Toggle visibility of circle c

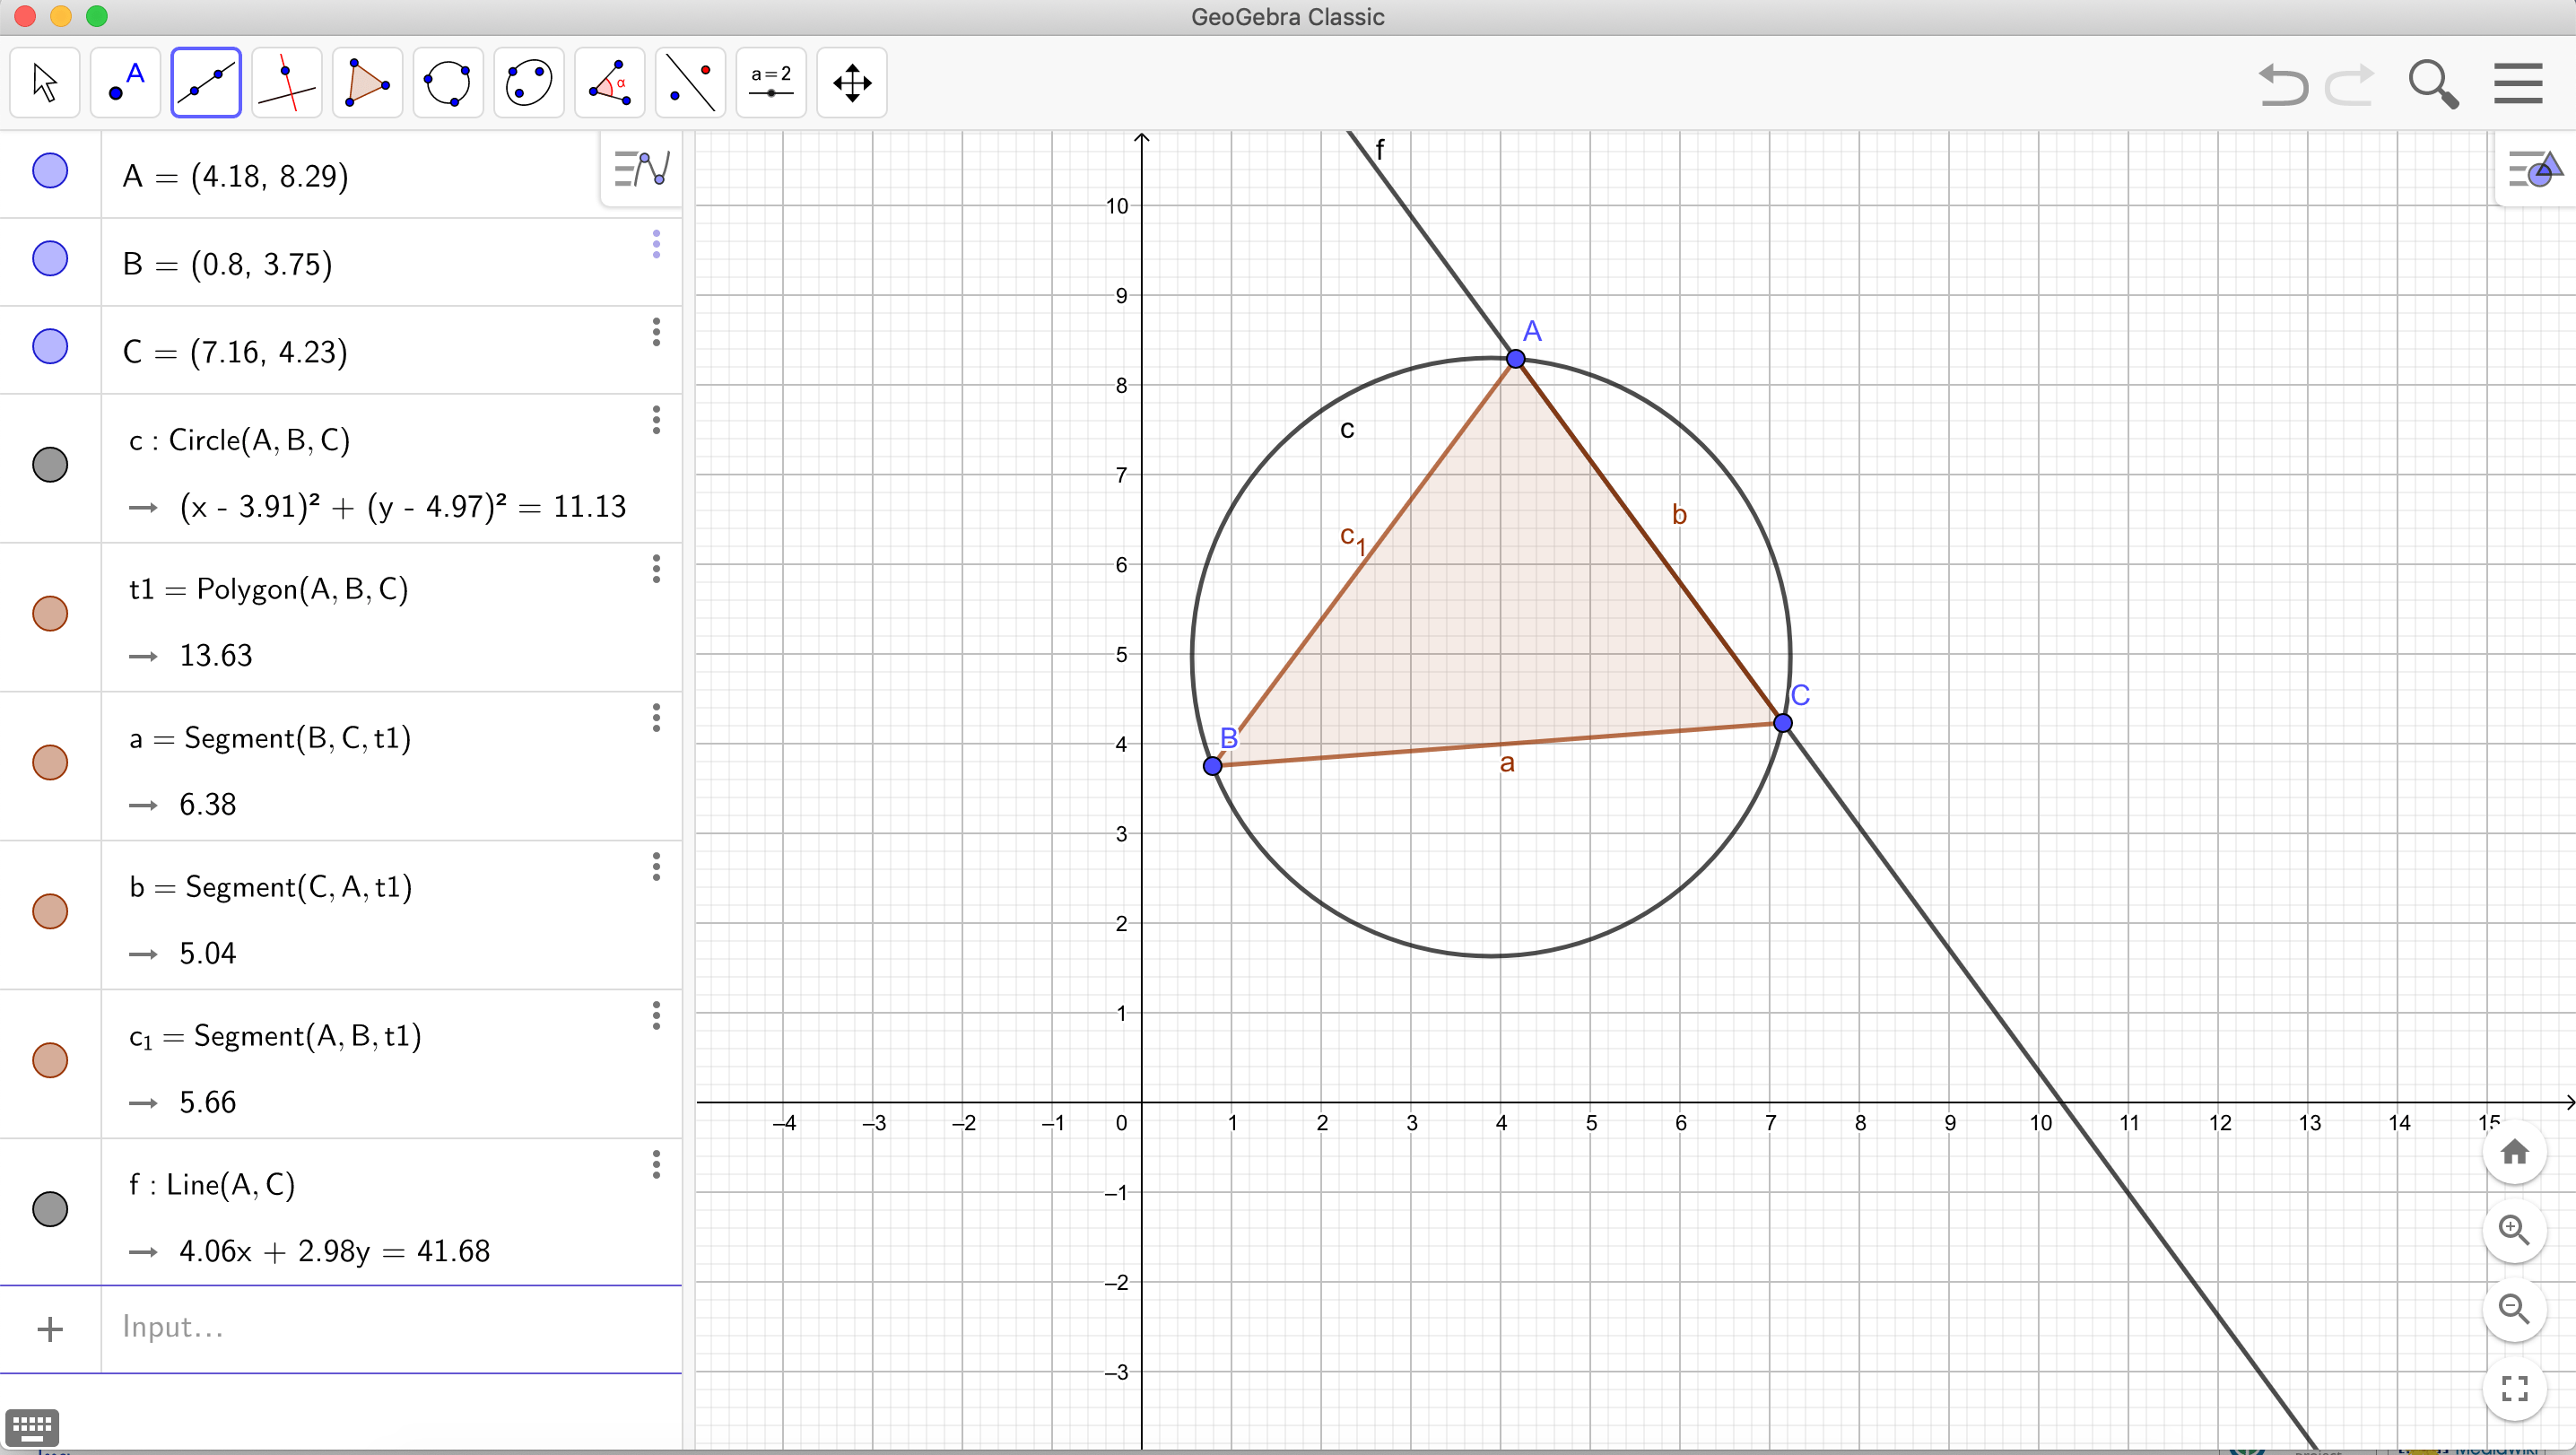(x=50, y=464)
